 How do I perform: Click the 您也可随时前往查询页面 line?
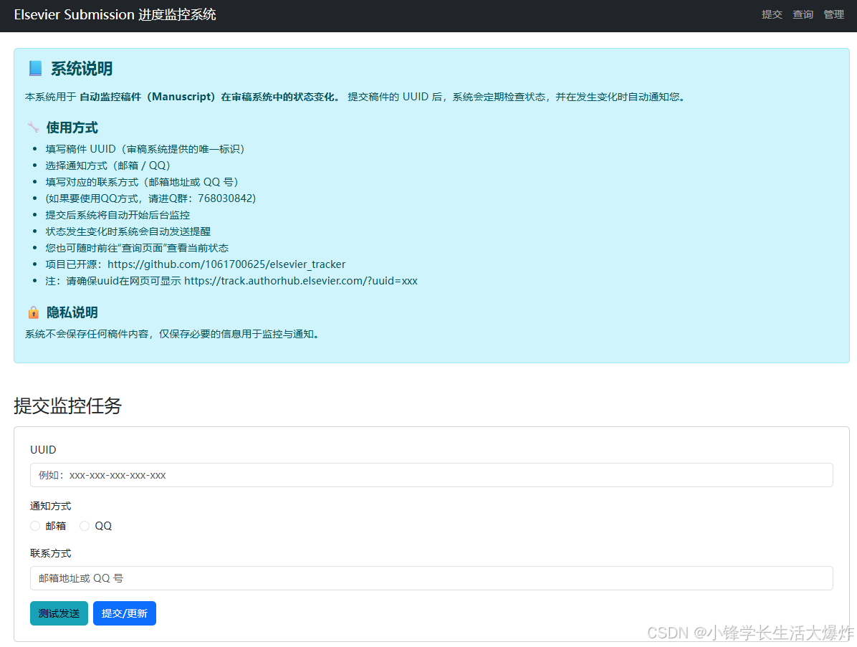[x=137, y=248]
